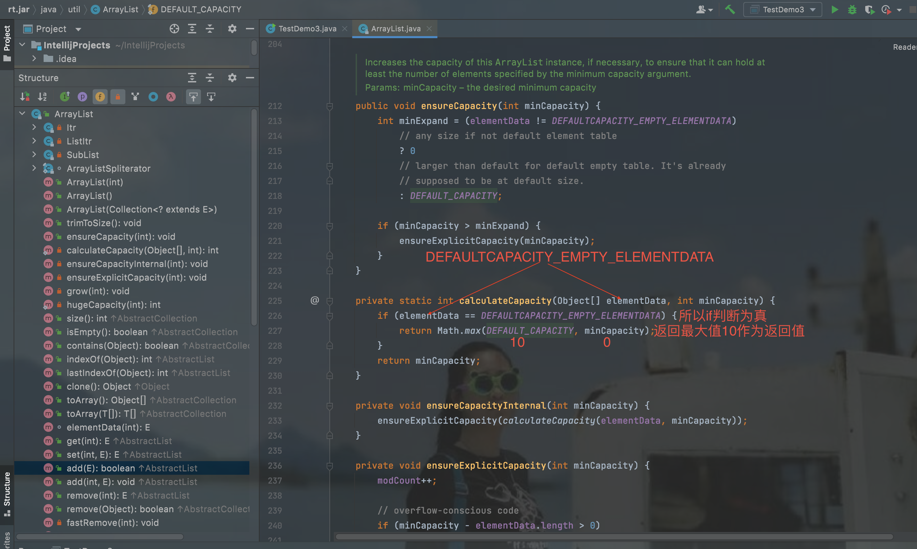Toggle Always Select Opened Element (autoscroll to source)
Viewport: 917px width, 549px height.
(193, 97)
